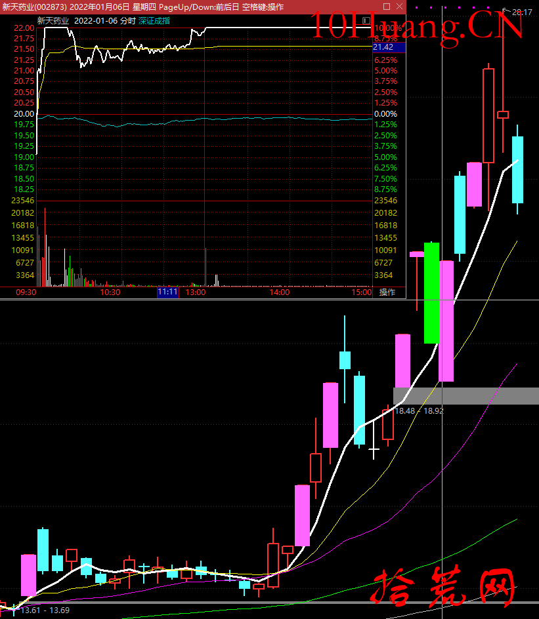Select the 09:30 time axis label
Image resolution: width=539 pixels, height=619 pixels.
(26, 292)
